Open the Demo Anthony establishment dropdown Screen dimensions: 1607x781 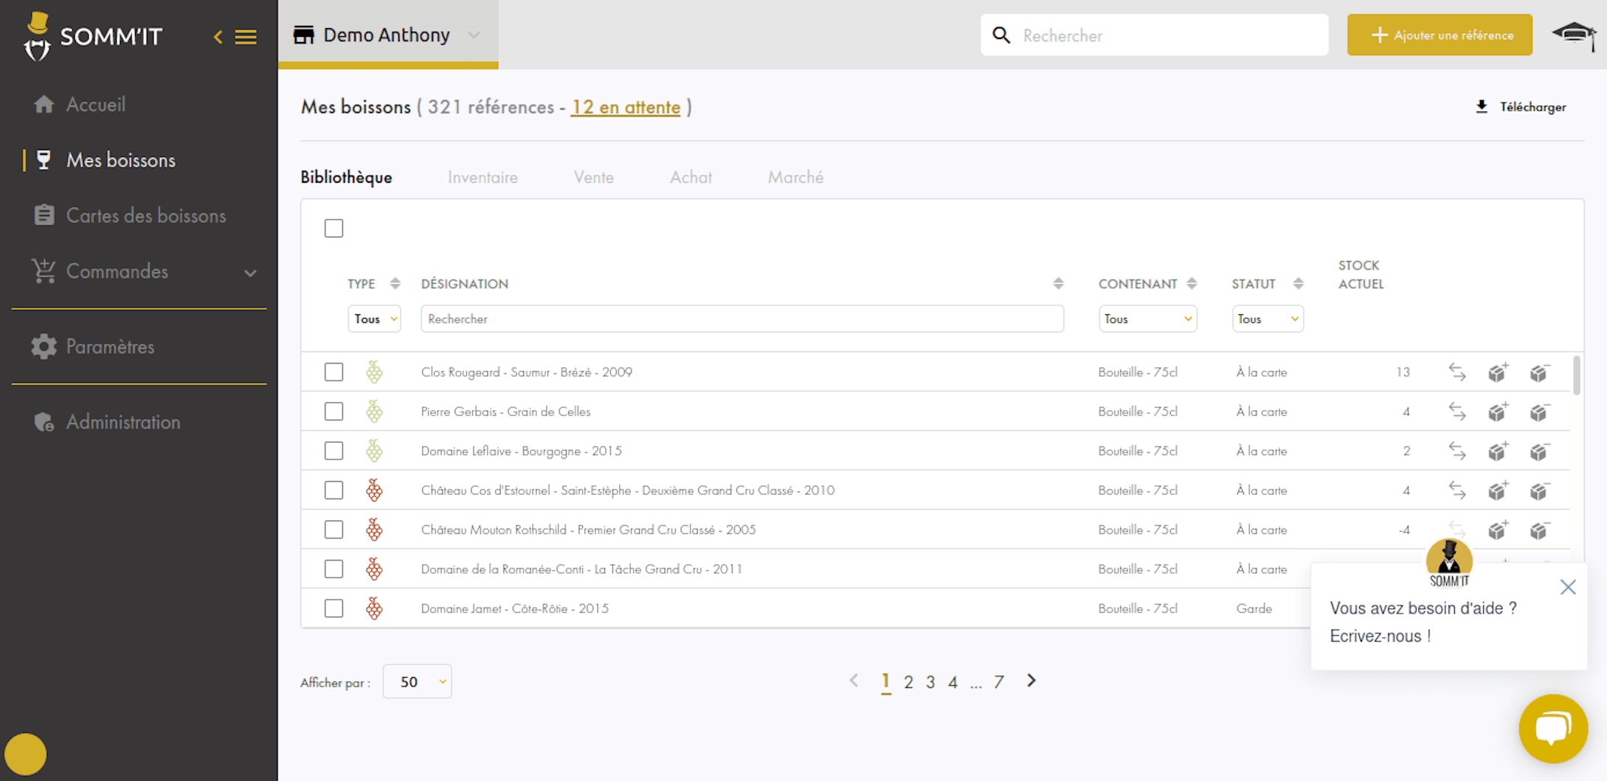click(388, 35)
